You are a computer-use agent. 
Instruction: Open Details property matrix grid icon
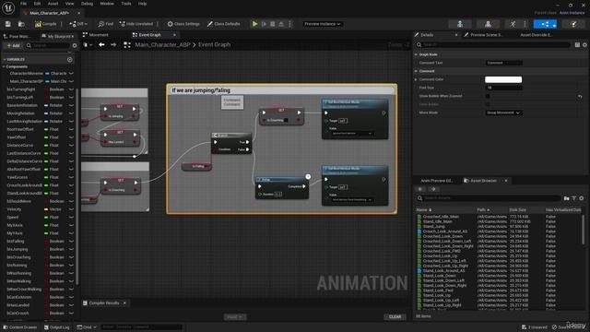(577, 45)
